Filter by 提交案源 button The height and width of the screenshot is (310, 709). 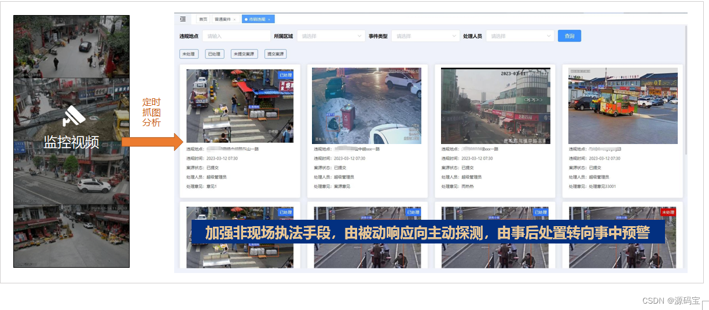click(275, 54)
